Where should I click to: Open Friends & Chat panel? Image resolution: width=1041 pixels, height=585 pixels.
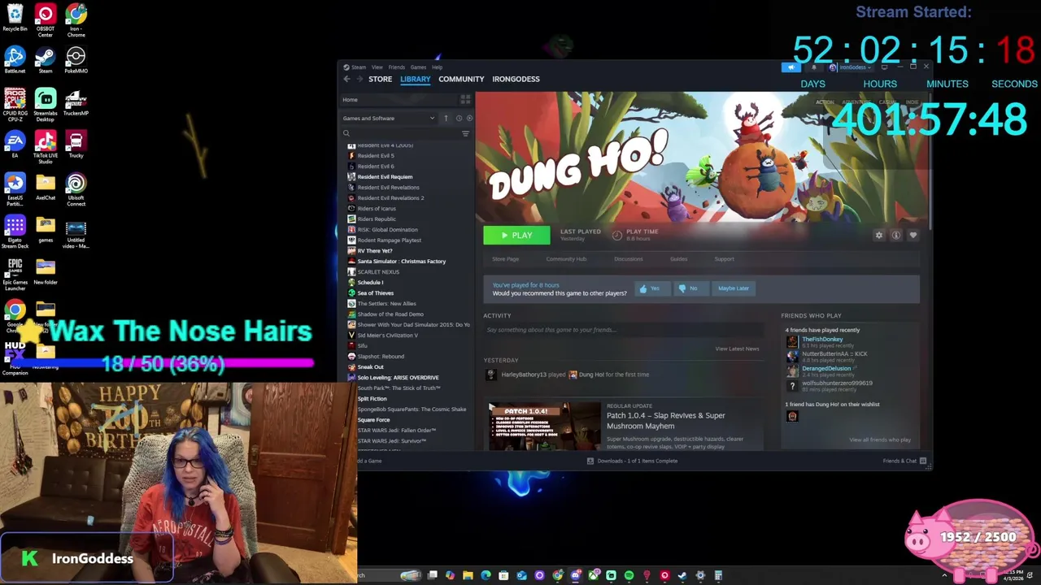coord(904,461)
